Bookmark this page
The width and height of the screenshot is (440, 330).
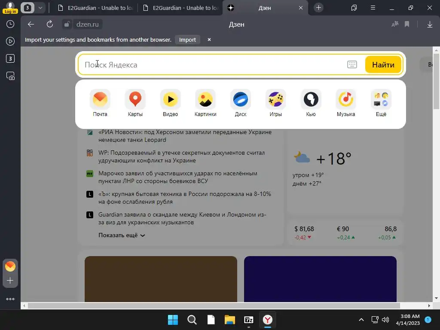tap(407, 24)
